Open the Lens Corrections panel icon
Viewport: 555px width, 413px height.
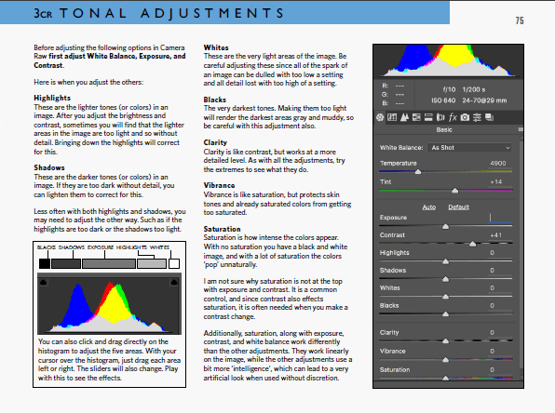click(x=440, y=117)
